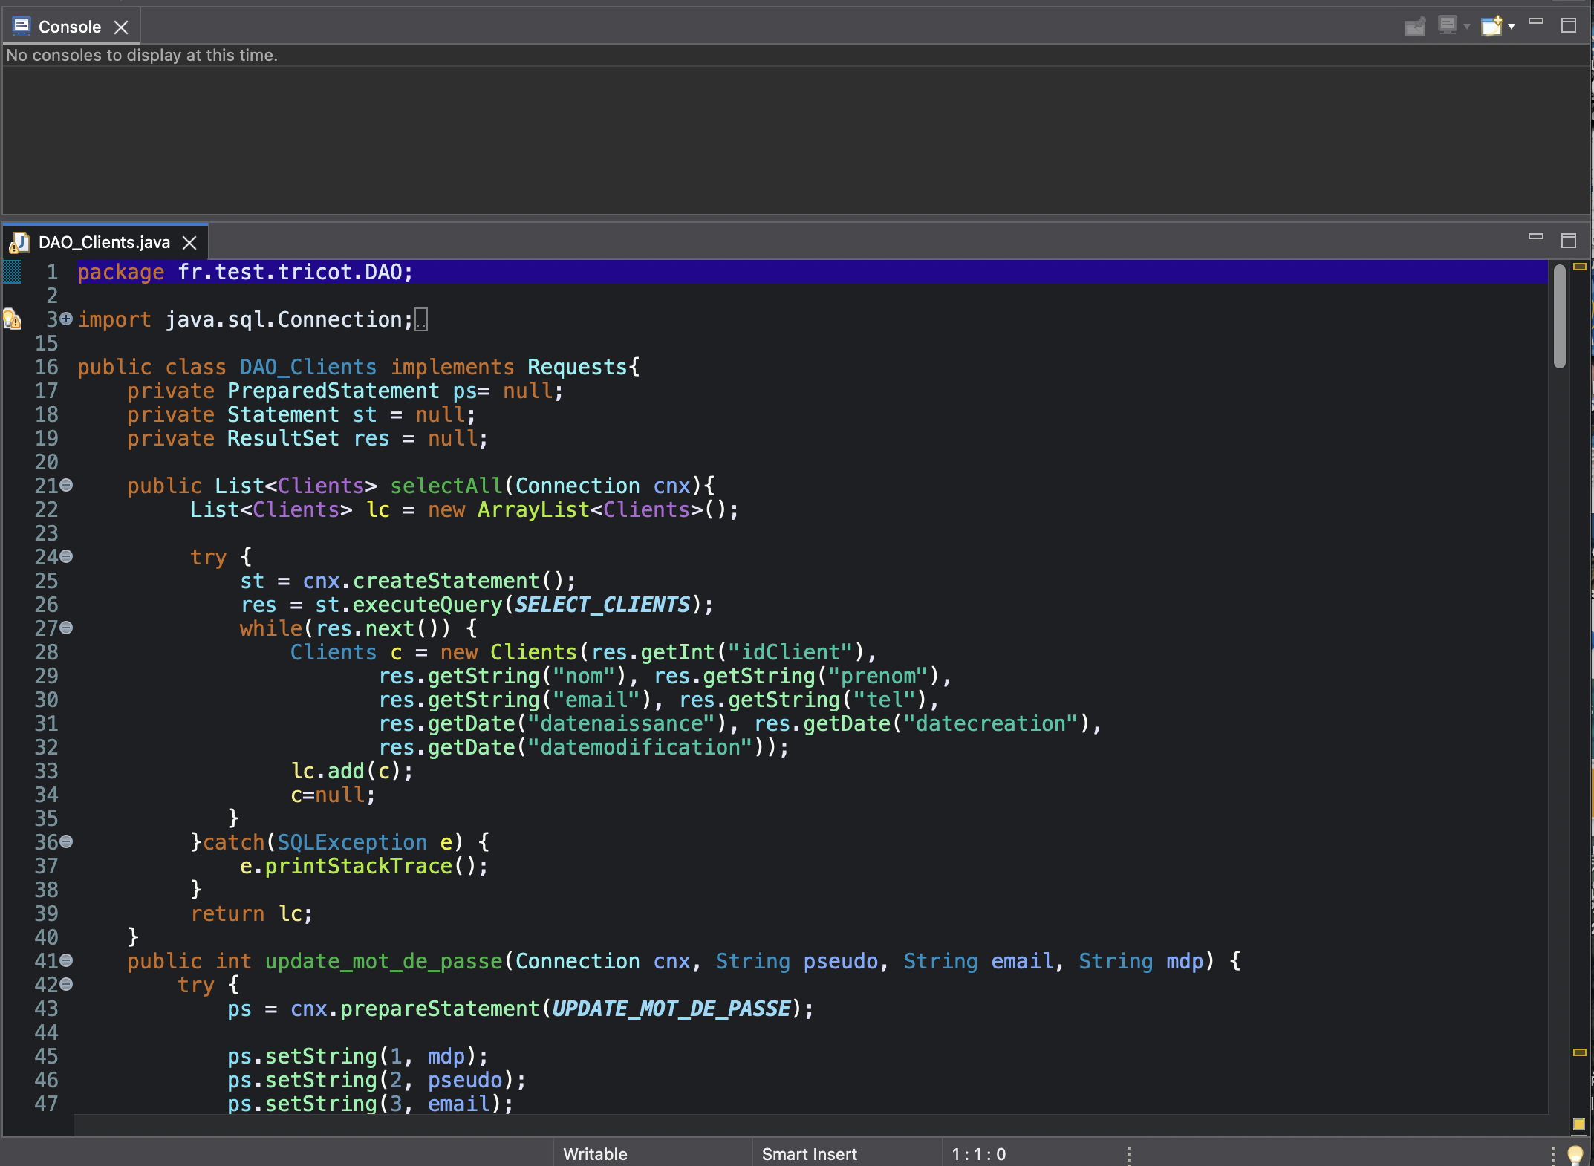
Task: Open the Open Console dropdown arrow
Action: 1512,25
